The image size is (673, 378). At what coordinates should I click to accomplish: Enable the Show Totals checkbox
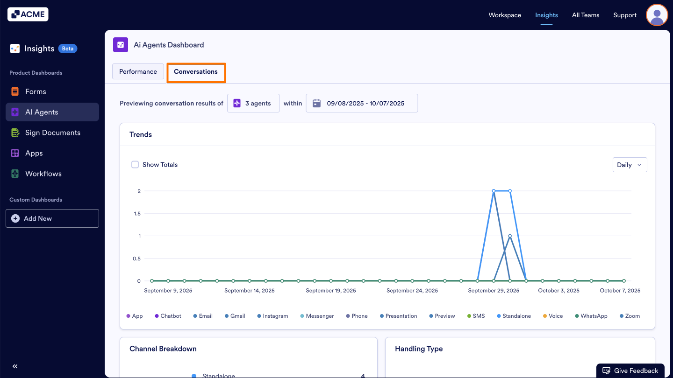(x=135, y=164)
